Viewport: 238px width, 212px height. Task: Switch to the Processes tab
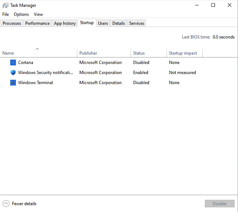(x=12, y=23)
